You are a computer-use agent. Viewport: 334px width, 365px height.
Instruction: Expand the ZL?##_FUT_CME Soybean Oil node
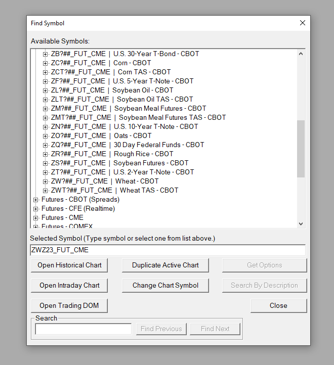pyautogui.click(x=45, y=90)
